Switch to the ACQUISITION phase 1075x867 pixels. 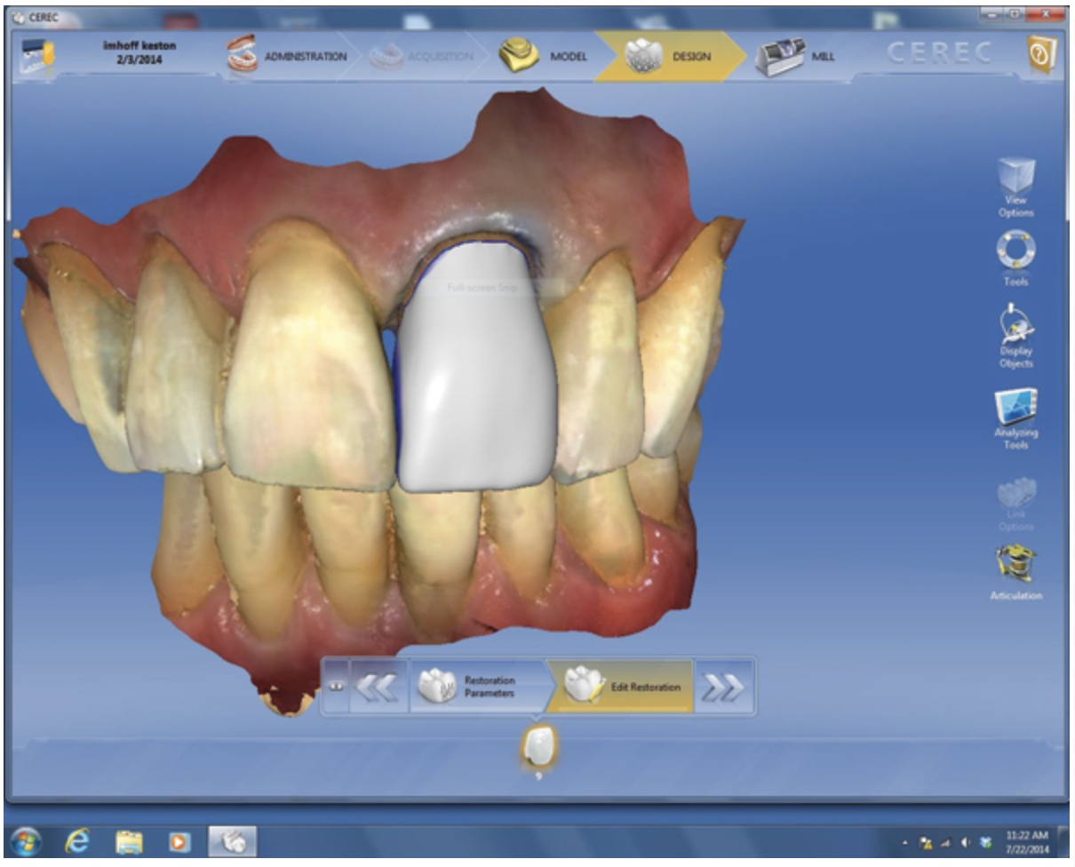pyautogui.click(x=421, y=56)
